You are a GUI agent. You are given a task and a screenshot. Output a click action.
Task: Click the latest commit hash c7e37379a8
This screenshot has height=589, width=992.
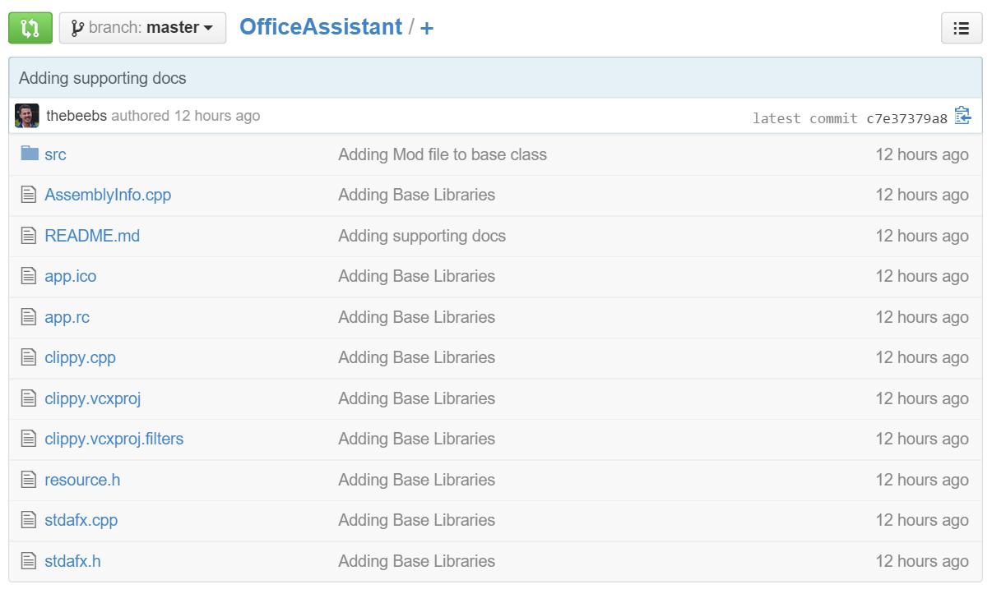point(906,118)
